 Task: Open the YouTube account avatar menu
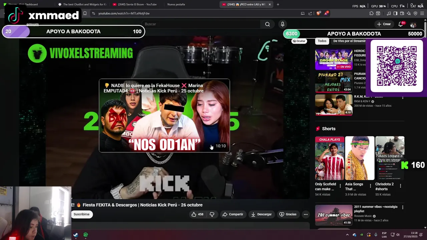tap(413, 25)
